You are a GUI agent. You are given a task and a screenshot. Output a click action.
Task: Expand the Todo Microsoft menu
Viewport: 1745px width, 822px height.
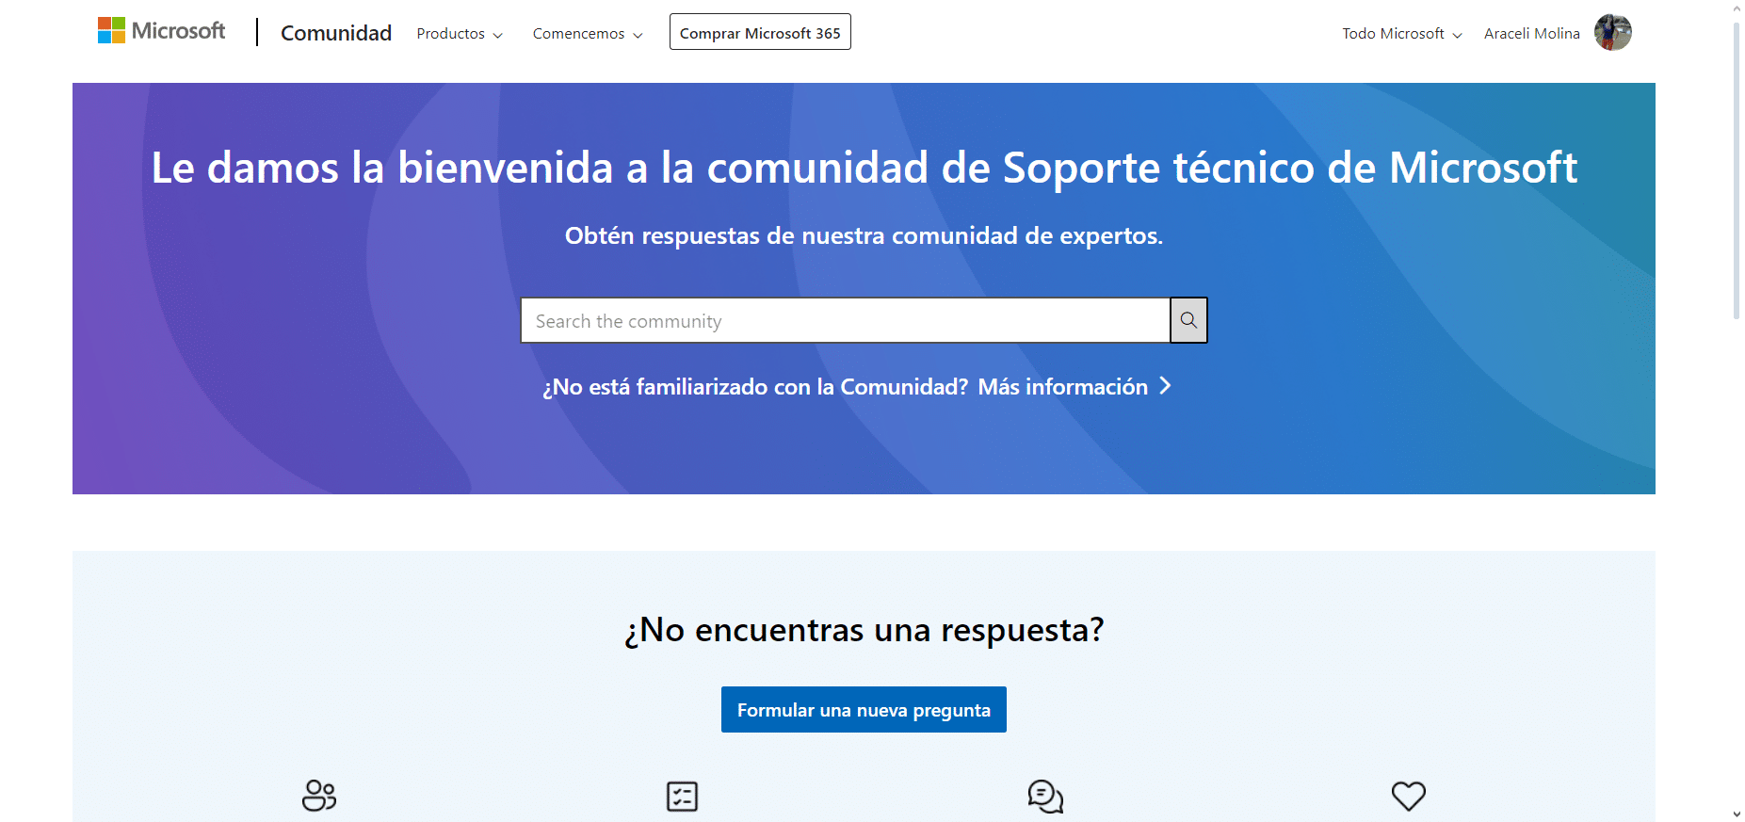point(1401,34)
